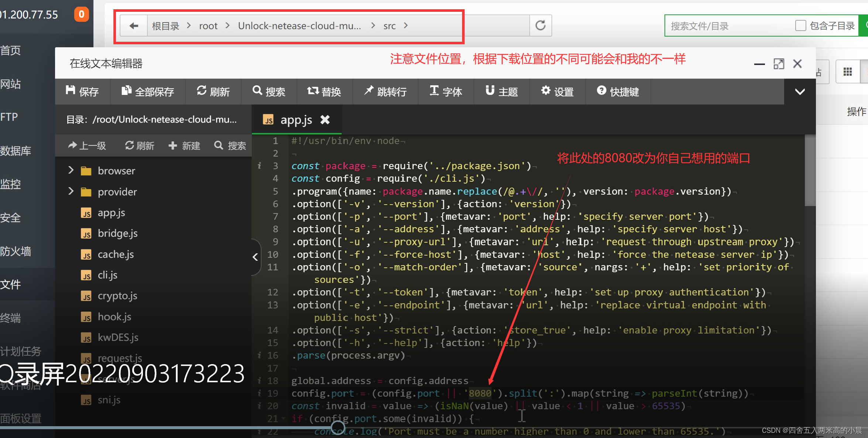The image size is (868, 438).
Task: Click the info marker on line 3
Action: pyautogui.click(x=260, y=166)
